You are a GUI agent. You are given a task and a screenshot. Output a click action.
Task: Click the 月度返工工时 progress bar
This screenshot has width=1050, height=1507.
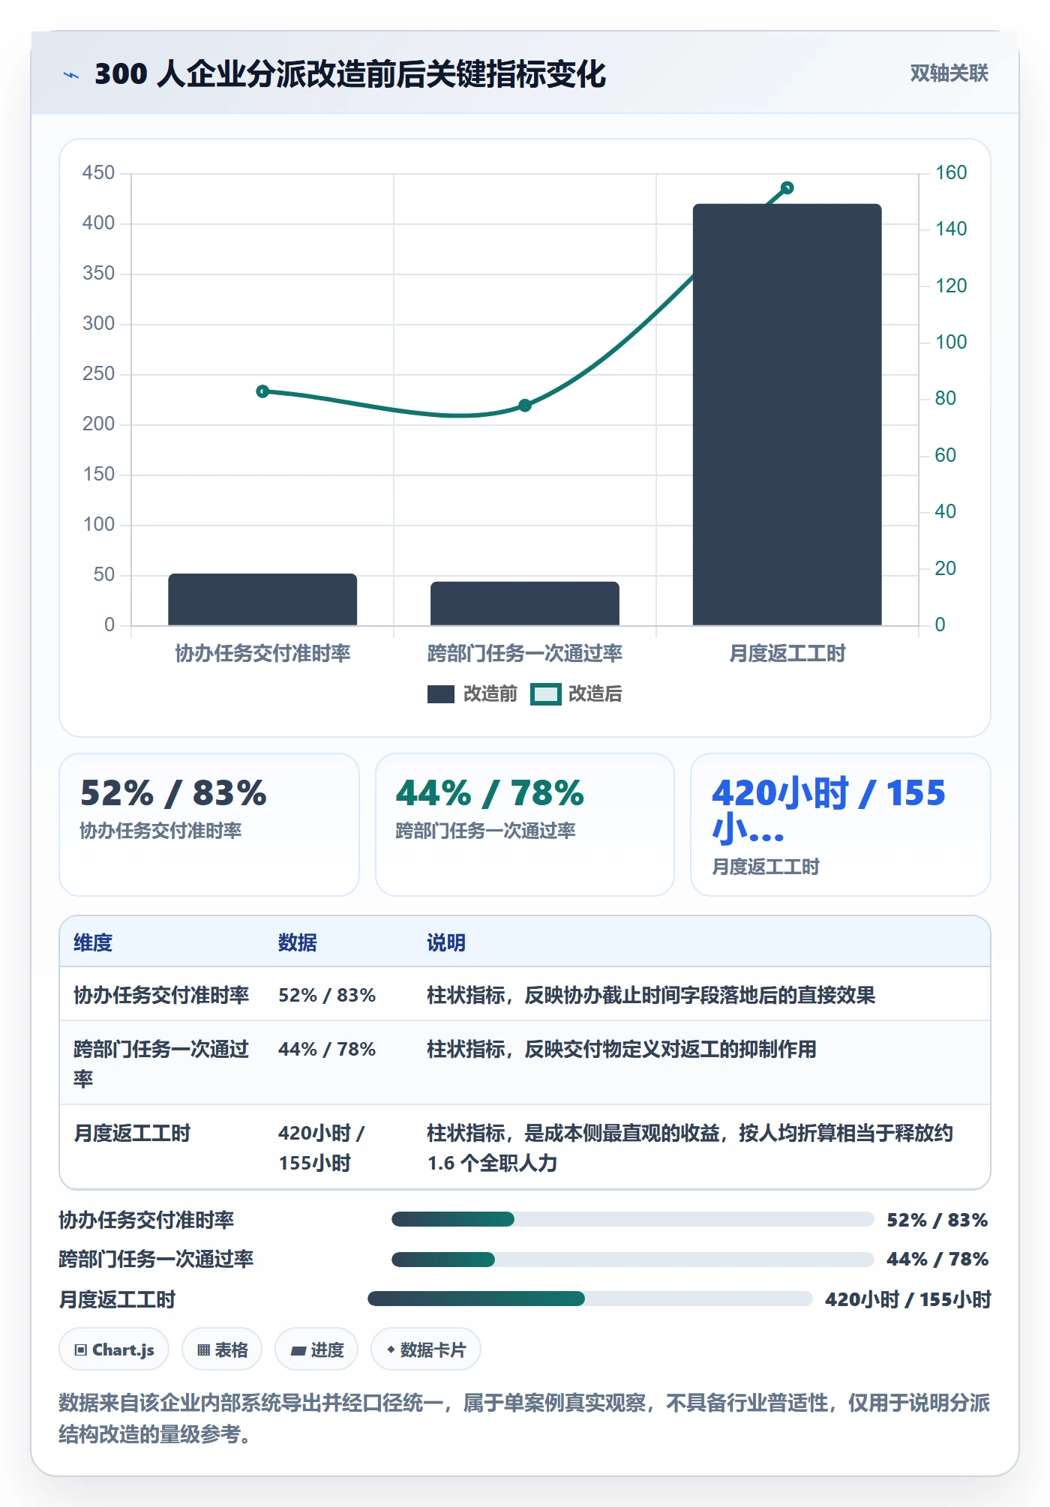click(x=590, y=1299)
